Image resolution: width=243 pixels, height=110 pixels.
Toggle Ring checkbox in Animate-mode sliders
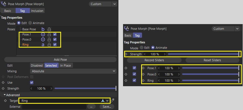pos(134,81)
